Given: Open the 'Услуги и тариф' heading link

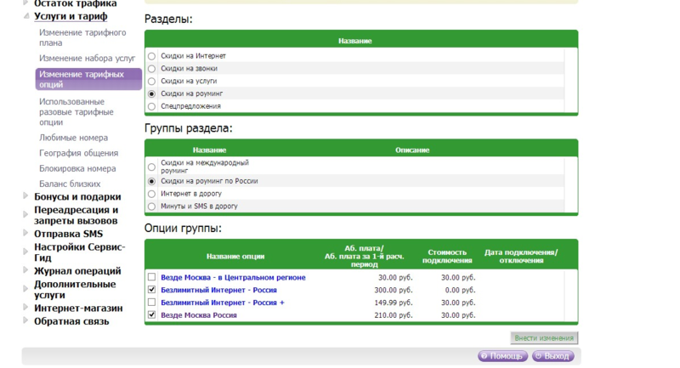Looking at the screenshot, I should pos(71,16).
